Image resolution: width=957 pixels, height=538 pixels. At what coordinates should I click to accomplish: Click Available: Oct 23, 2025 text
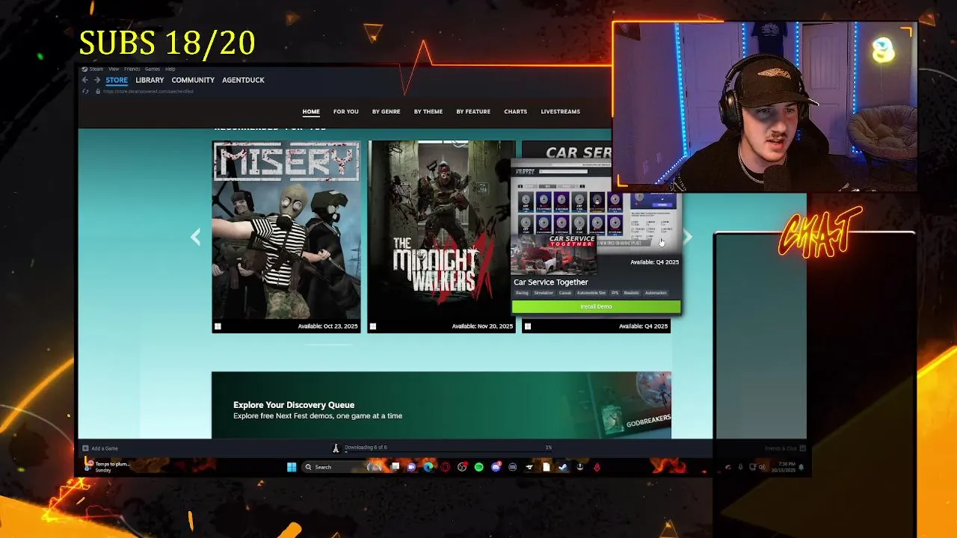327,327
